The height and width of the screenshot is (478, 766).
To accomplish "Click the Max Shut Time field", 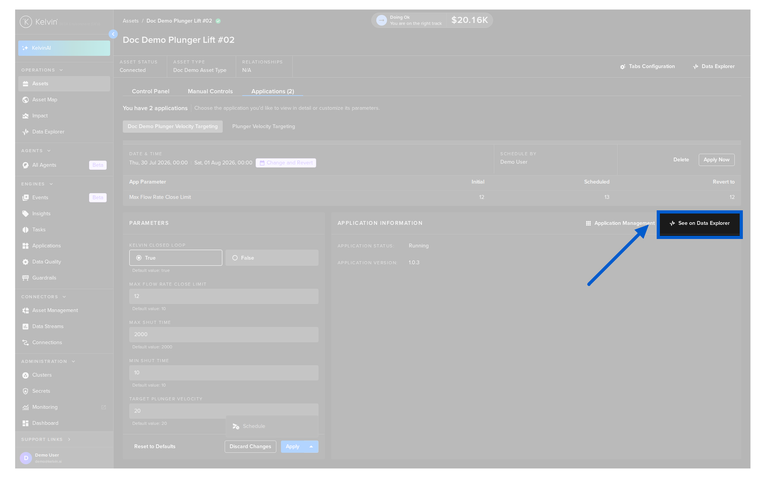I will (224, 335).
